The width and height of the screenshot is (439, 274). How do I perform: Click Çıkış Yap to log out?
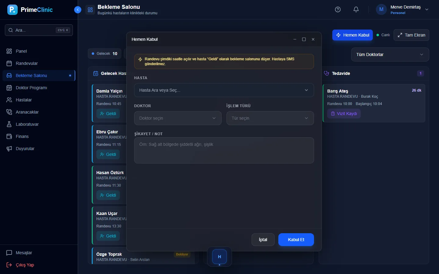39,265
